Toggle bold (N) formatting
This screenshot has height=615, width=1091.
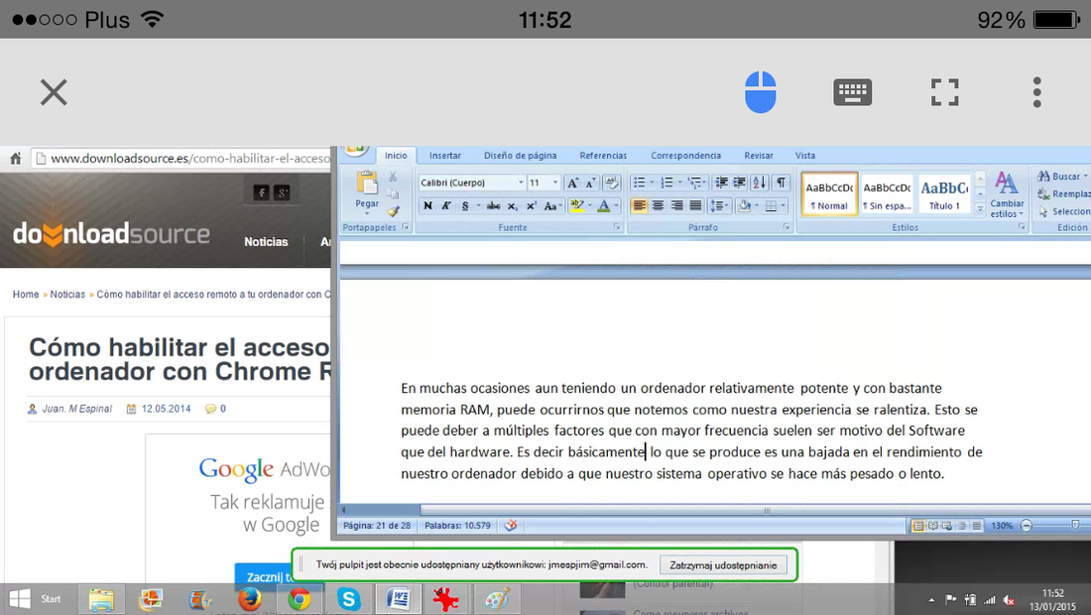[x=427, y=206]
